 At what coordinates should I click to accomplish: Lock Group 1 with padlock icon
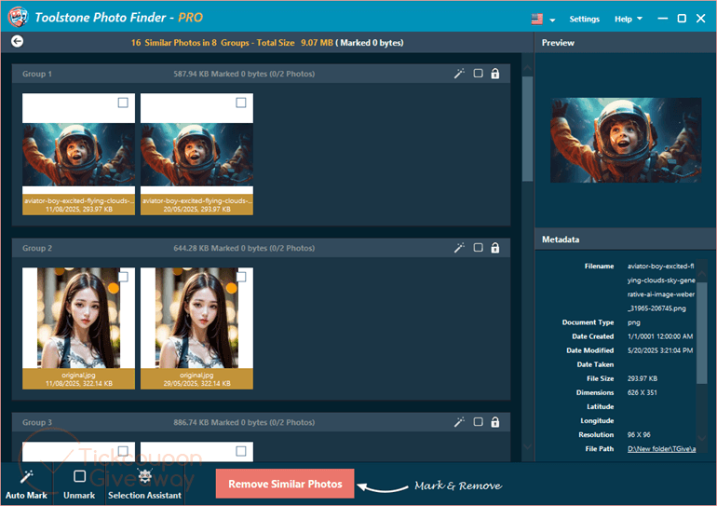(x=495, y=74)
